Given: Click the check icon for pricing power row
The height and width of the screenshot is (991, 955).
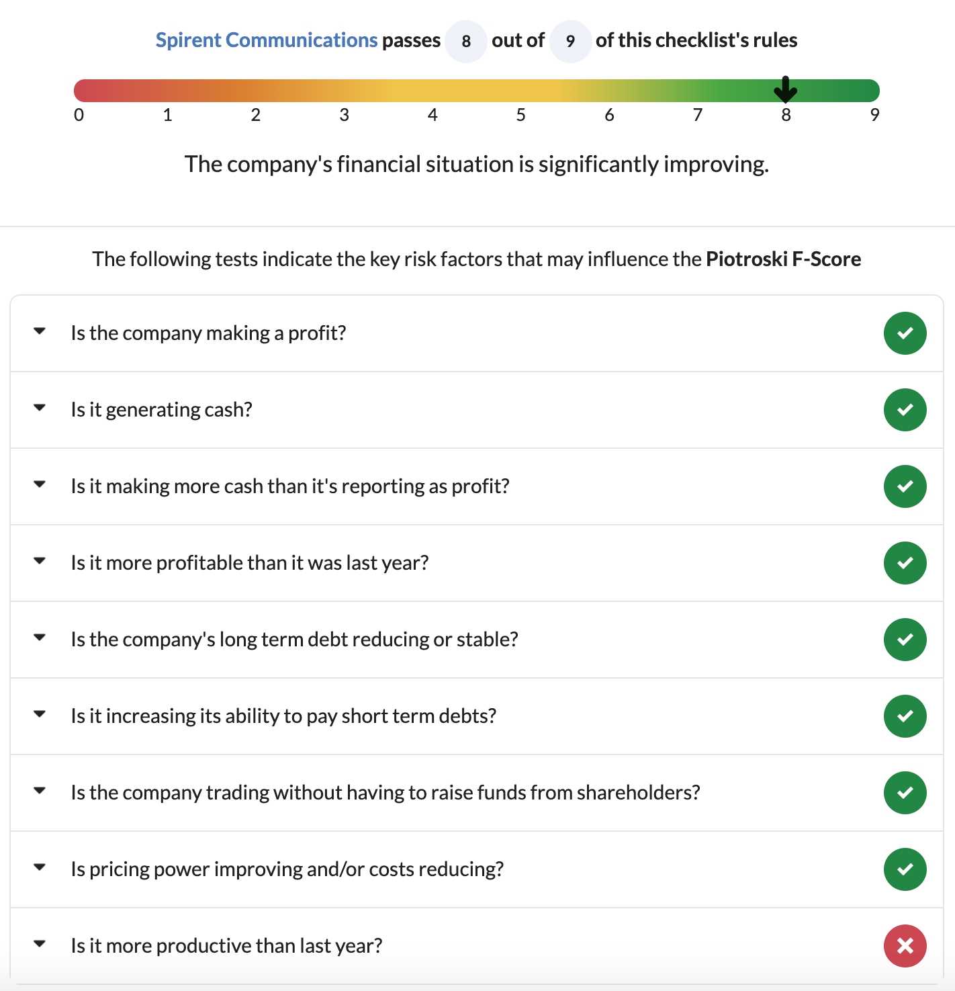Looking at the screenshot, I should tap(905, 869).
